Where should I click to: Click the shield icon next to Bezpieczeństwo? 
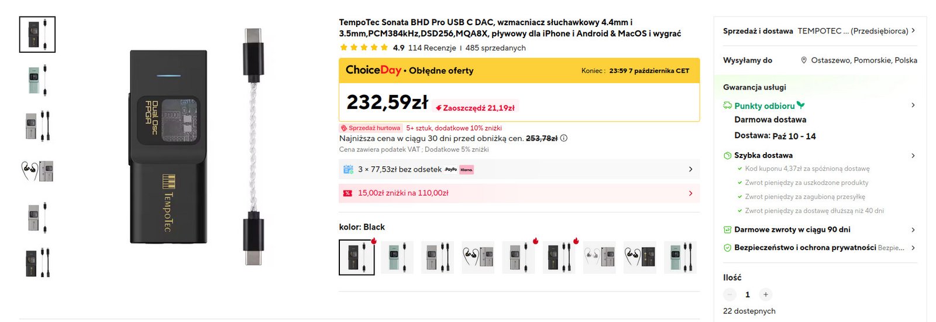727,248
